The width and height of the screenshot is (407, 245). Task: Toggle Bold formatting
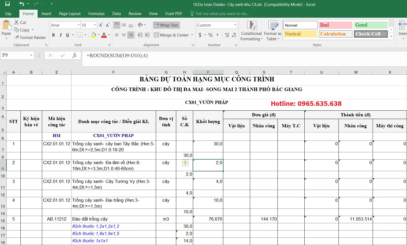pyautogui.click(x=53, y=35)
